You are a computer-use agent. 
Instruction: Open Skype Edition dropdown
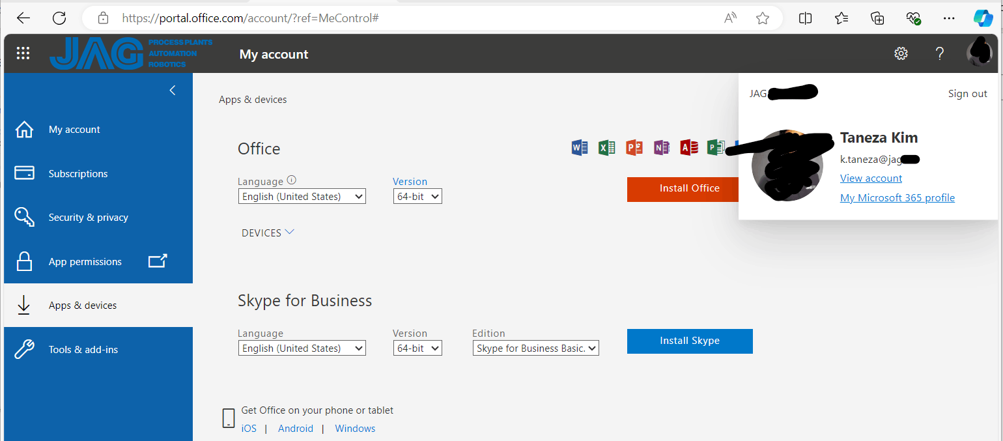point(536,348)
